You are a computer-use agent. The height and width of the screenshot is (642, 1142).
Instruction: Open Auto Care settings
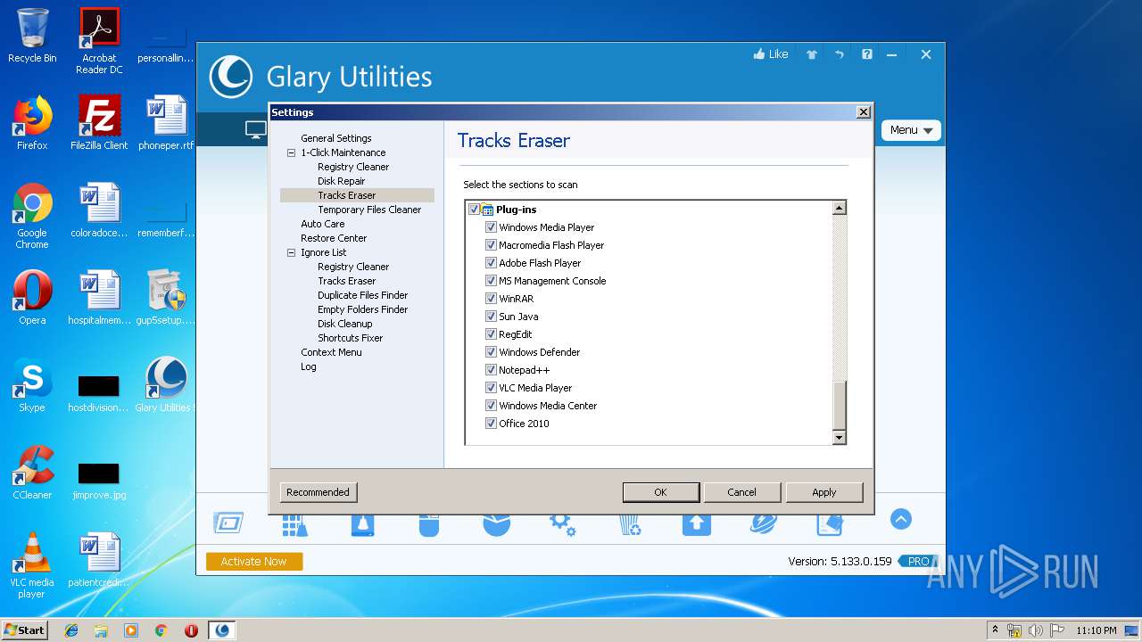[322, 224]
